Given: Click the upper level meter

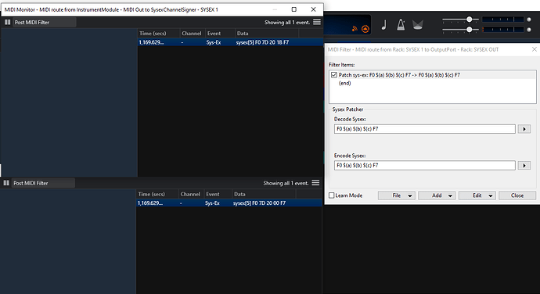Looking at the screenshot, I should pos(502,20).
